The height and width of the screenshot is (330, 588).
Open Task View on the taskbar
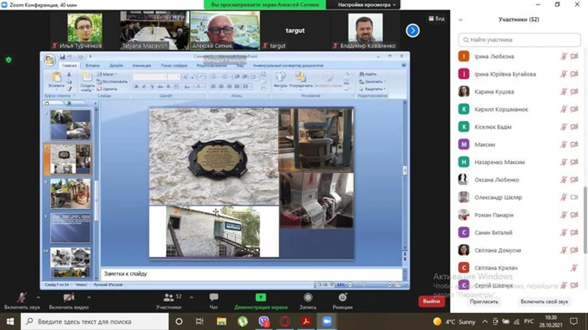pyautogui.click(x=199, y=321)
